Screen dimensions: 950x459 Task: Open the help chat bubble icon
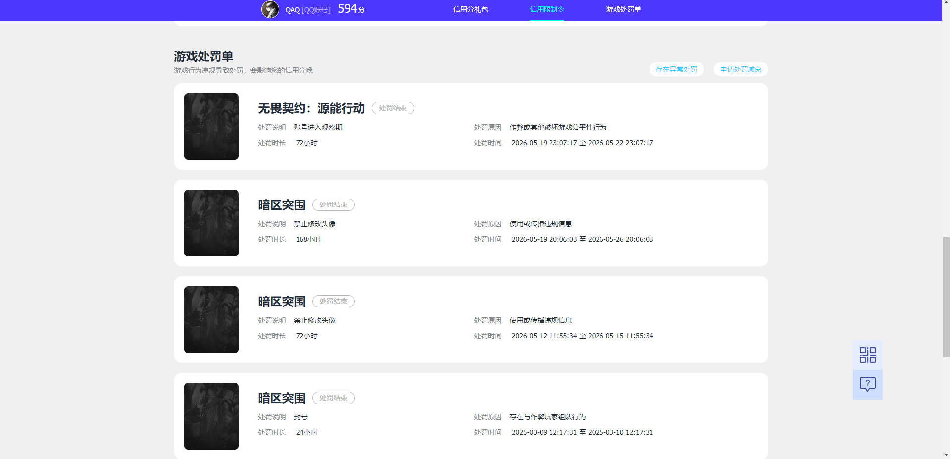(867, 384)
